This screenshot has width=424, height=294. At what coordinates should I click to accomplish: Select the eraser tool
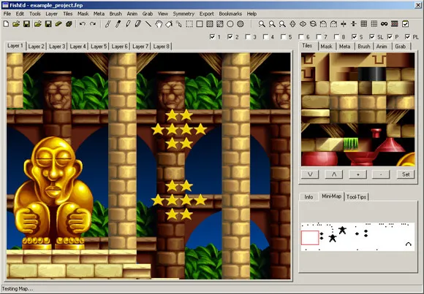138,24
